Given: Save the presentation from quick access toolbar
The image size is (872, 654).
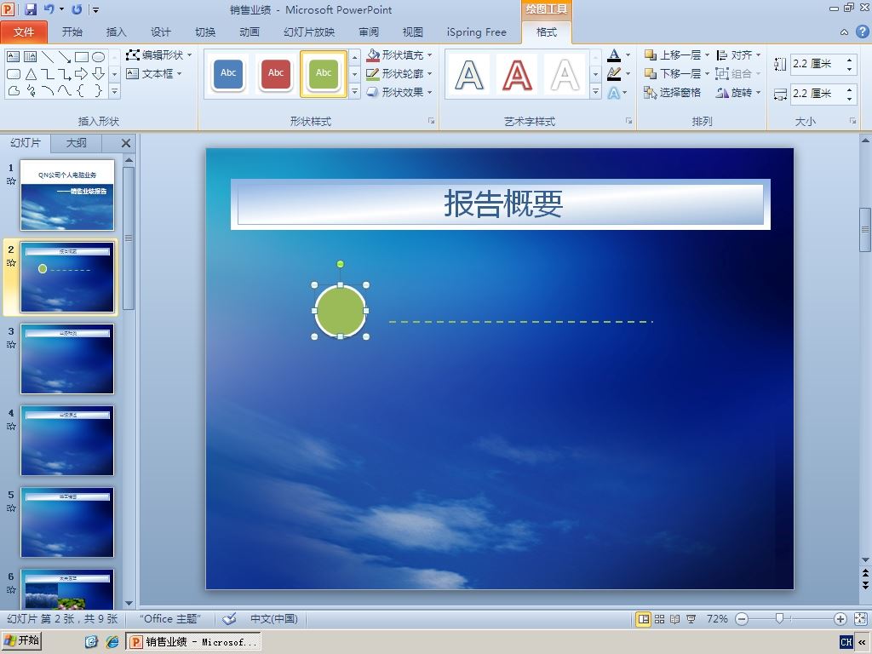Looking at the screenshot, I should pyautogui.click(x=31, y=9).
